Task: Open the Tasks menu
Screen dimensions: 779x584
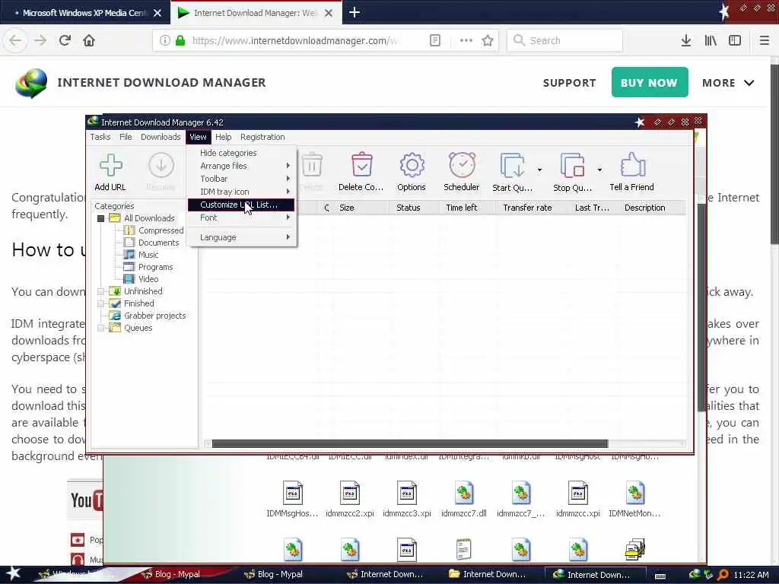Action: pos(100,137)
